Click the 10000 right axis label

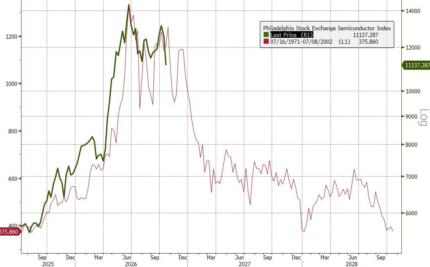coord(413,91)
